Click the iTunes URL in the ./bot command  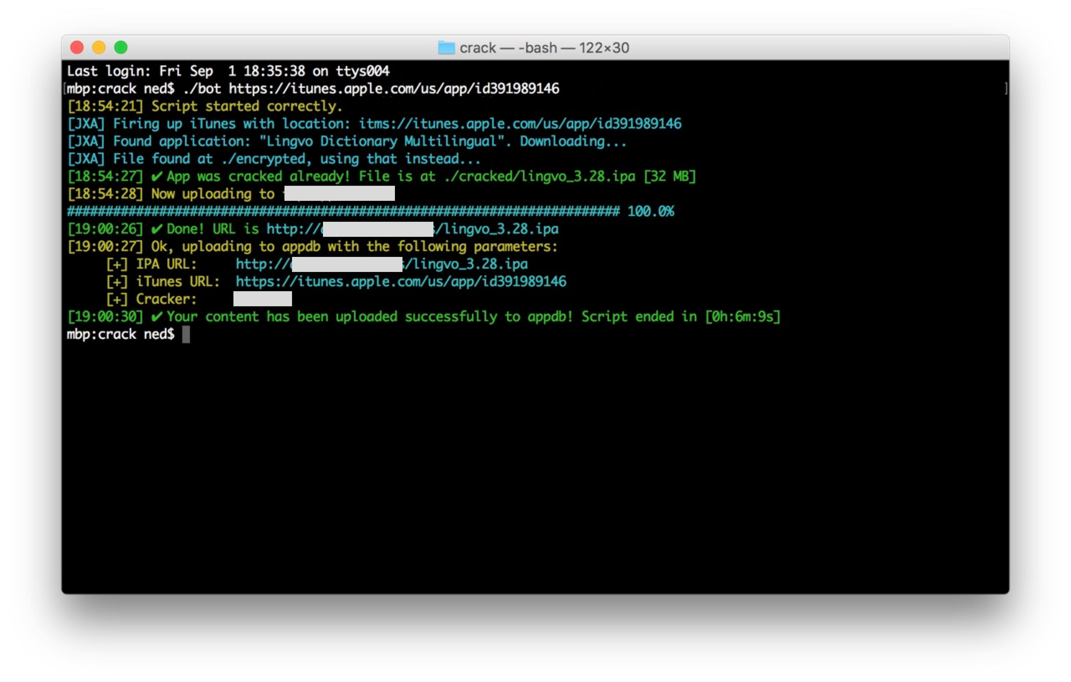point(394,88)
